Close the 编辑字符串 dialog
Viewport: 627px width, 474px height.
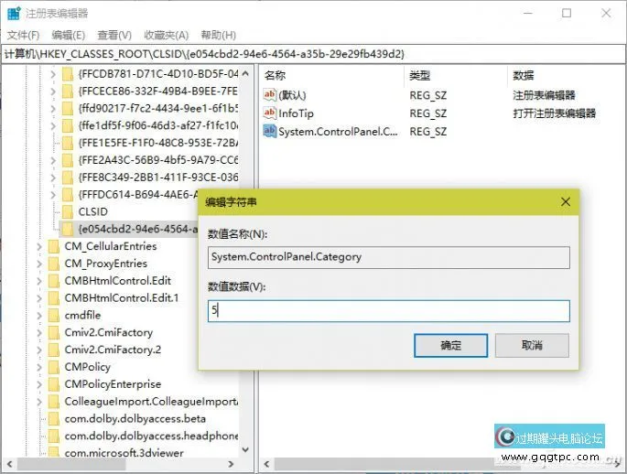(566, 202)
